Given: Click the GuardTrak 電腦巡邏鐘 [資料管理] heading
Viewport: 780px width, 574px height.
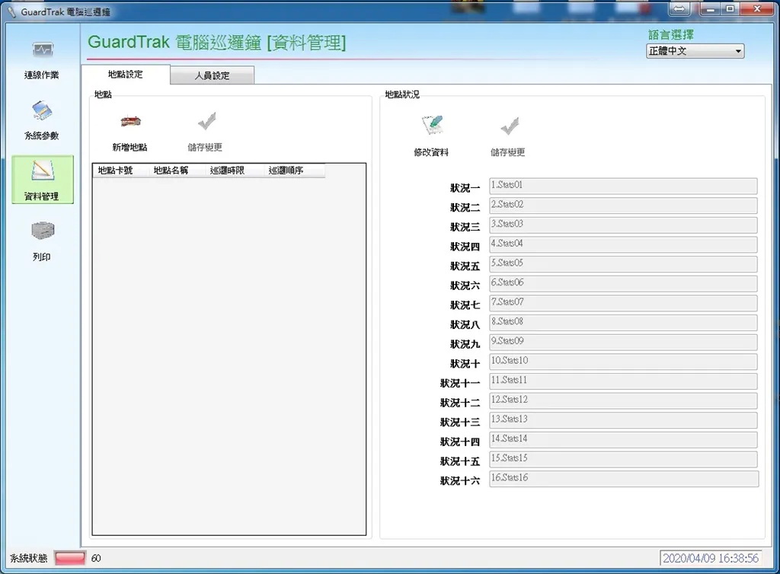Looking at the screenshot, I should [217, 42].
